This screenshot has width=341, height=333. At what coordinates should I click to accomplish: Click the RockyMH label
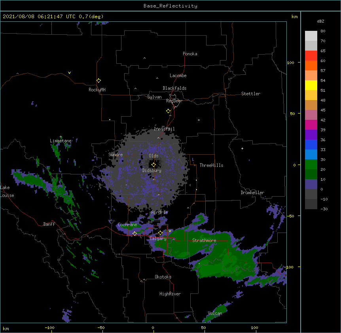(97, 89)
